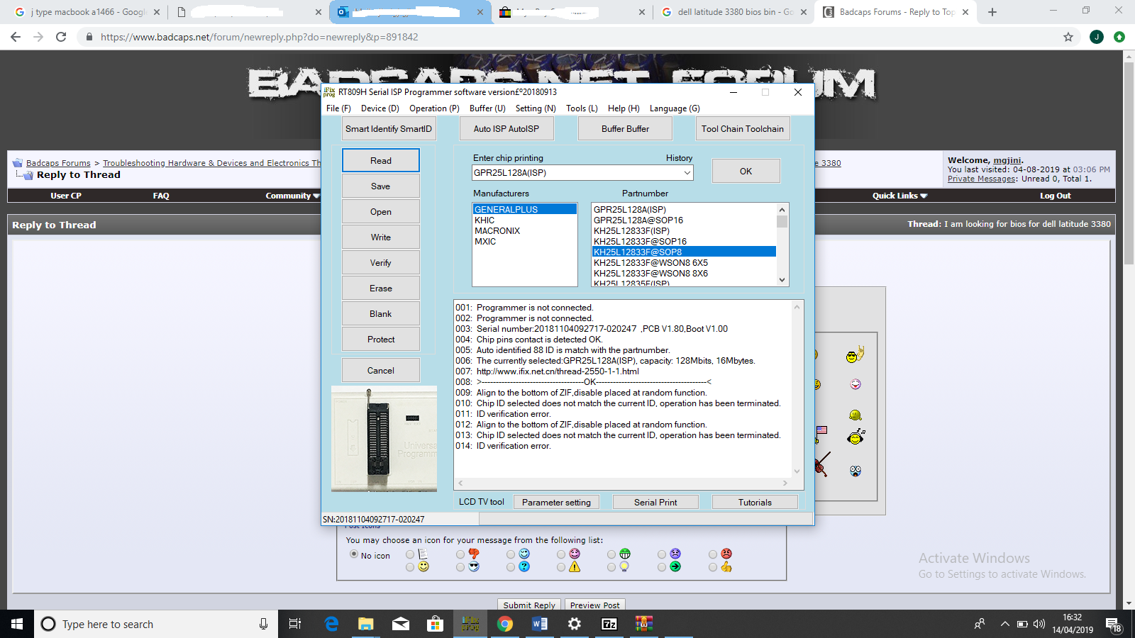Viewport: 1135px width, 638px height.
Task: Click the Smart Identify SmartID button
Action: [388, 129]
